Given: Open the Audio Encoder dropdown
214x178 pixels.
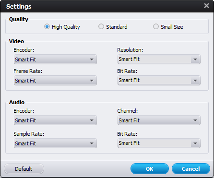Looking at the screenshot, I should (x=55, y=120).
